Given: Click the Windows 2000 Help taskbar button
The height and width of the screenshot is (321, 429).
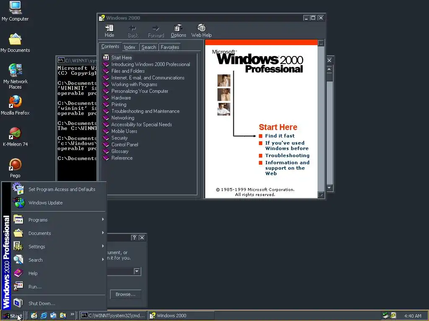Looking at the screenshot, I should [181, 316].
